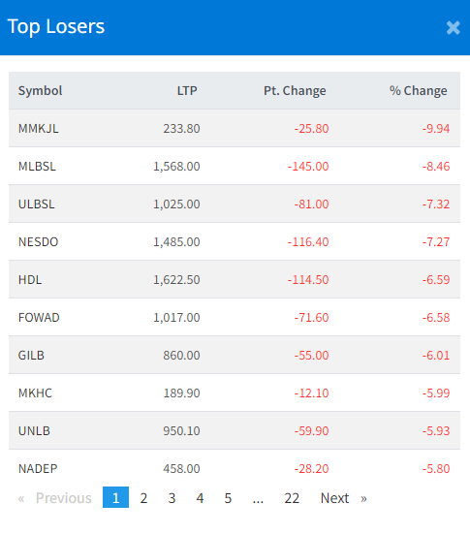Viewport: 470px width, 534px height.
Task: Jump to last page 22
Action: (292, 498)
